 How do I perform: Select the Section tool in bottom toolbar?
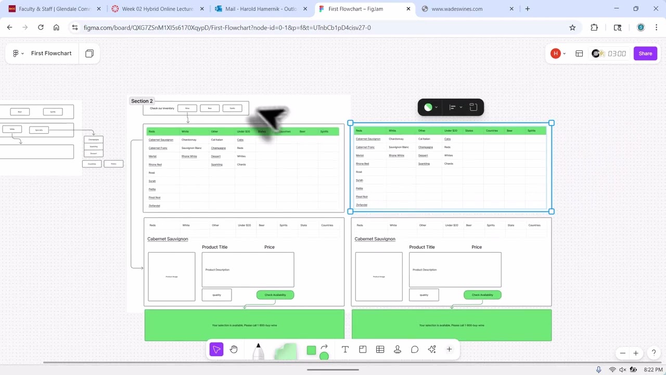[x=363, y=349]
